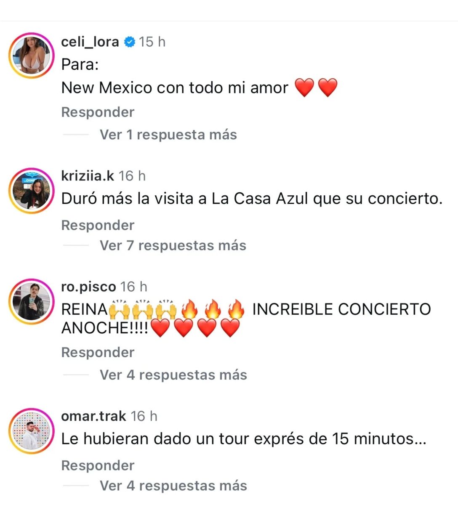
Task: Expand 'Ver 4 respuestas más' under omar.trak
Action: 173,486
